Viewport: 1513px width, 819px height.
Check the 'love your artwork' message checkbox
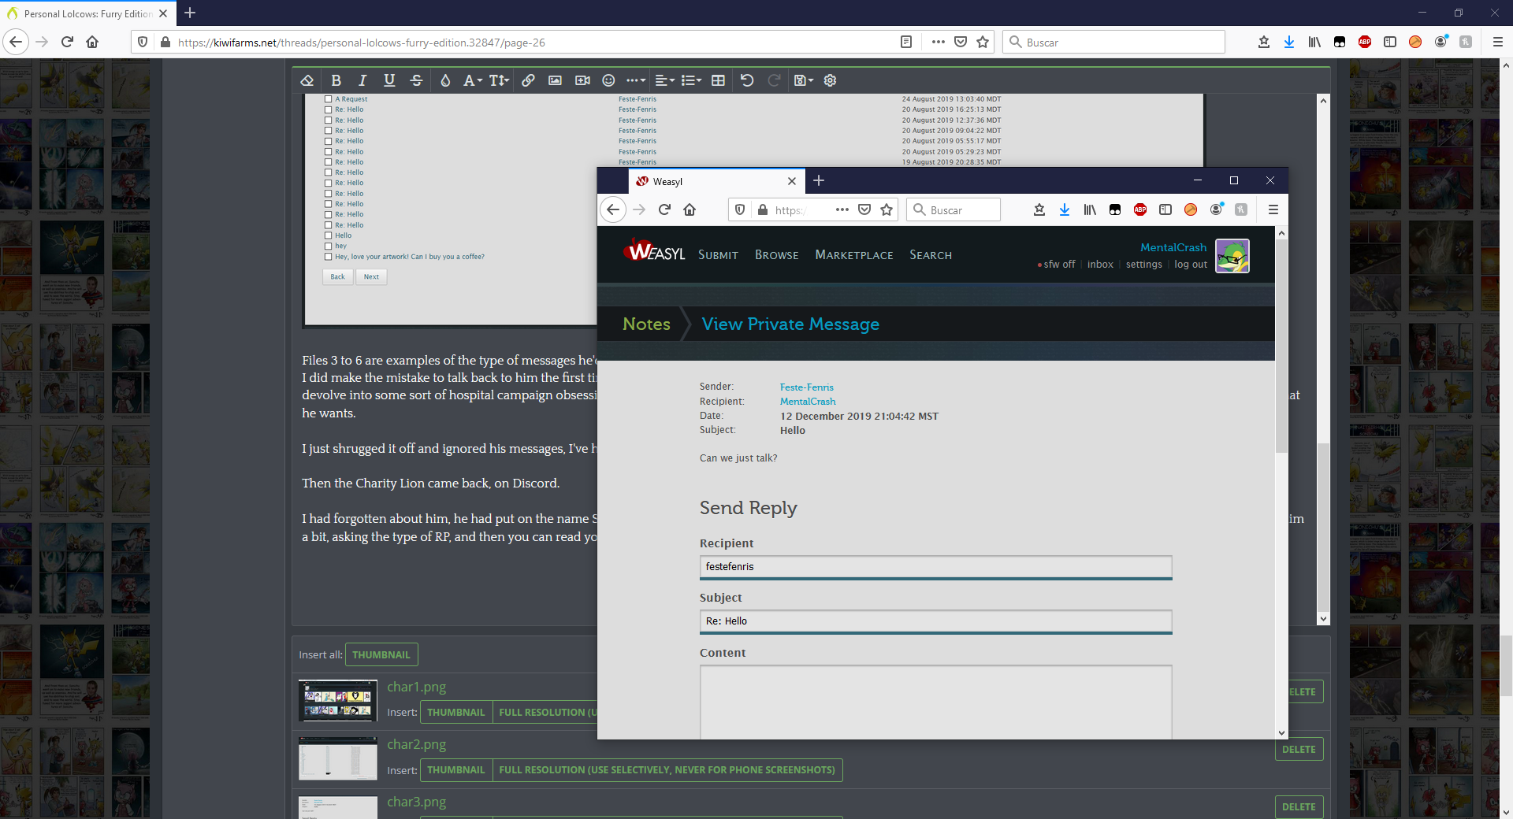[x=328, y=257]
